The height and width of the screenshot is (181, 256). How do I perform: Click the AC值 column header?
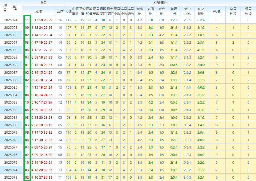pyautogui.click(x=217, y=11)
